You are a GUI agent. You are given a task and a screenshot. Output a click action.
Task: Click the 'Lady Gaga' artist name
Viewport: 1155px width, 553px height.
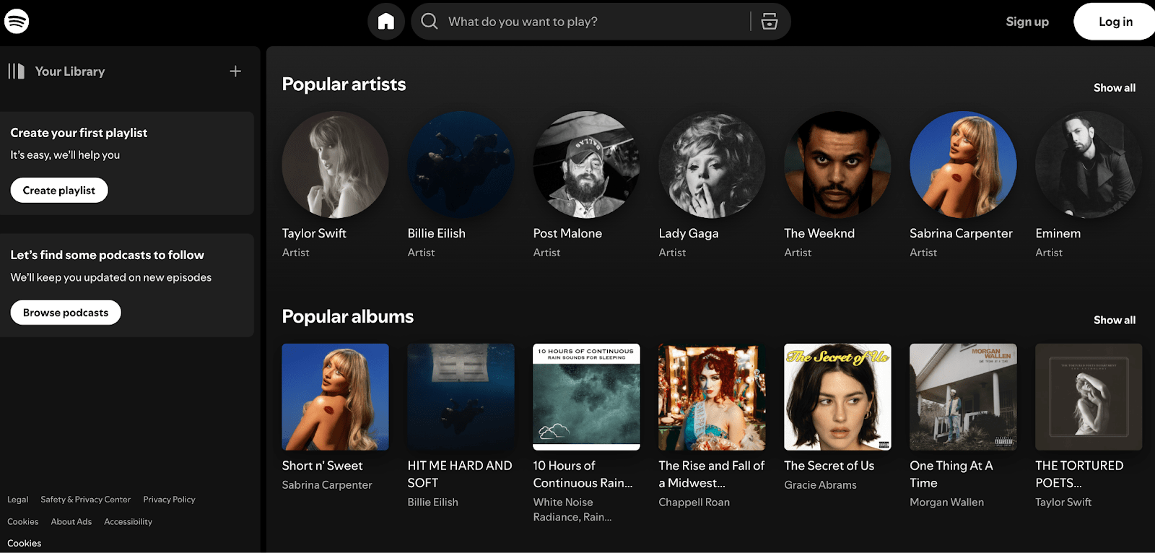click(x=689, y=234)
